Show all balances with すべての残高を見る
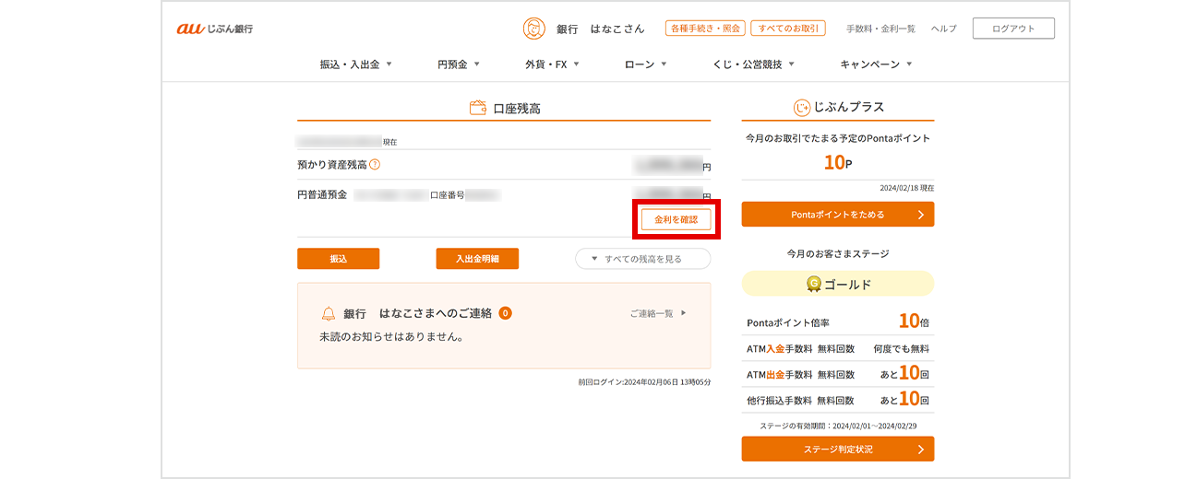 [x=642, y=259]
